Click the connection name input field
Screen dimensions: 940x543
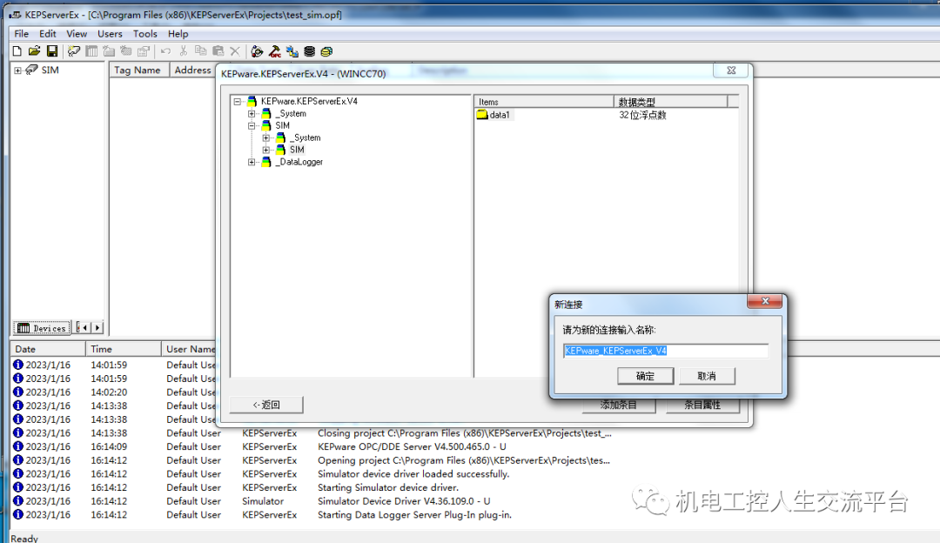[665, 351]
